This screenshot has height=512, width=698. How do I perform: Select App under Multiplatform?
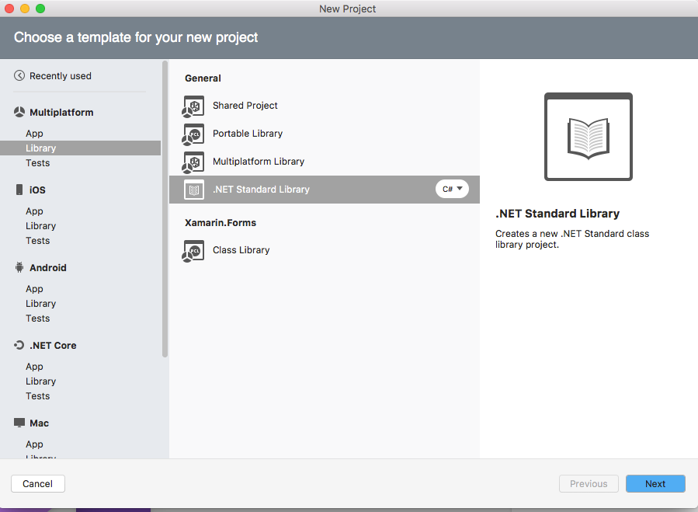(x=34, y=134)
